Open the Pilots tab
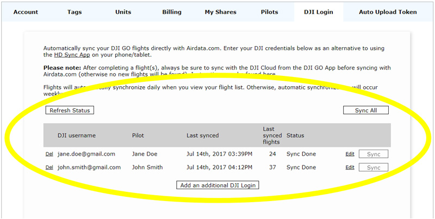 pyautogui.click(x=269, y=11)
